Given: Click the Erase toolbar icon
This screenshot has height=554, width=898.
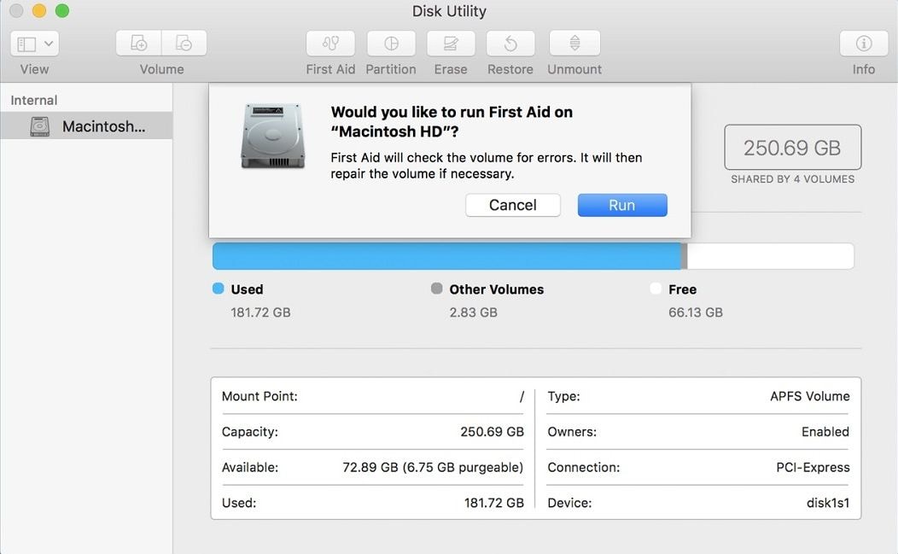Looking at the screenshot, I should coord(451,43).
